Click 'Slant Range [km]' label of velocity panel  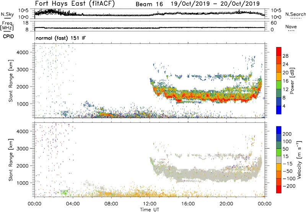pyautogui.click(x=11, y=160)
